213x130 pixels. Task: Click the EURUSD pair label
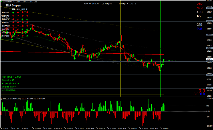tap(5, 22)
